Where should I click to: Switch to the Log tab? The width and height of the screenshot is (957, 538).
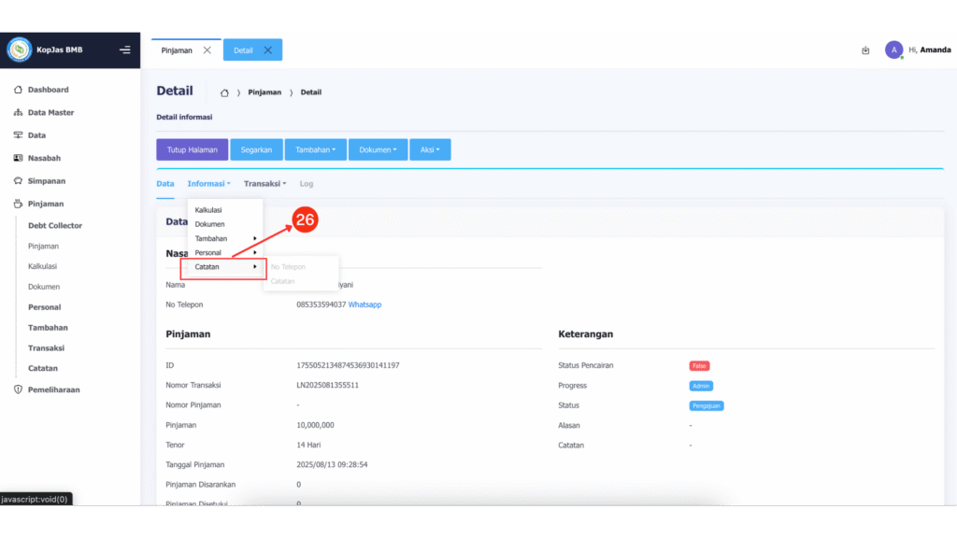[x=307, y=184]
